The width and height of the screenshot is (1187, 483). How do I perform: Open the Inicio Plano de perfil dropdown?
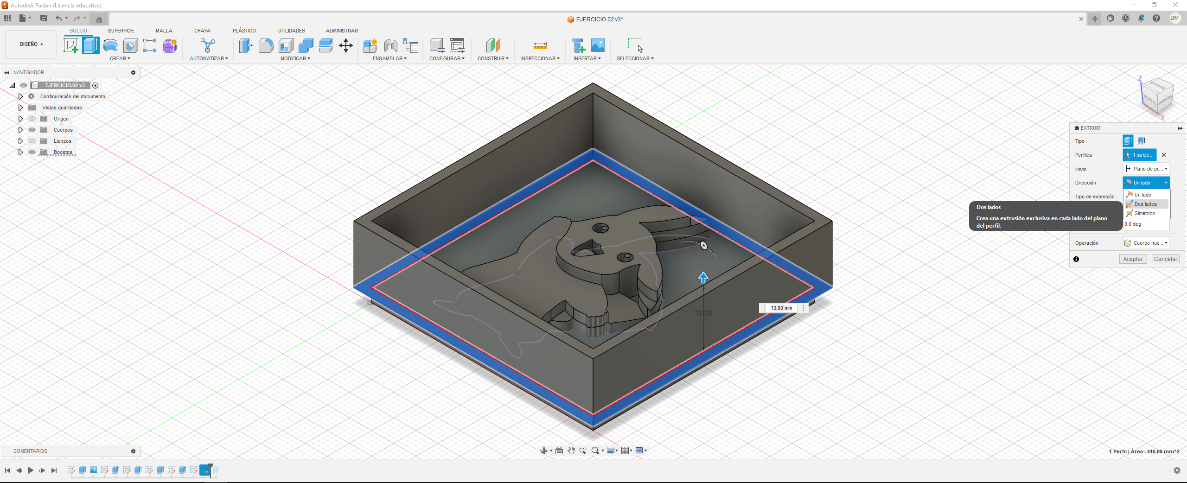tap(1146, 169)
